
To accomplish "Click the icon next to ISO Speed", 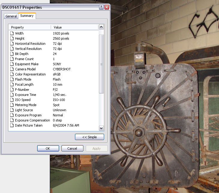I will point(12,100).
